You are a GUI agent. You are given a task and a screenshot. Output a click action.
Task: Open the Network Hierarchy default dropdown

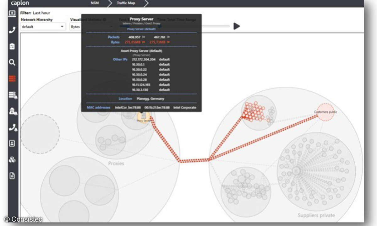click(x=43, y=27)
